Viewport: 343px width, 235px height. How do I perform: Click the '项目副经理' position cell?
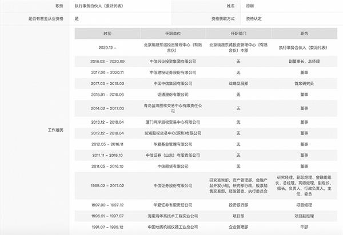click(x=304, y=216)
